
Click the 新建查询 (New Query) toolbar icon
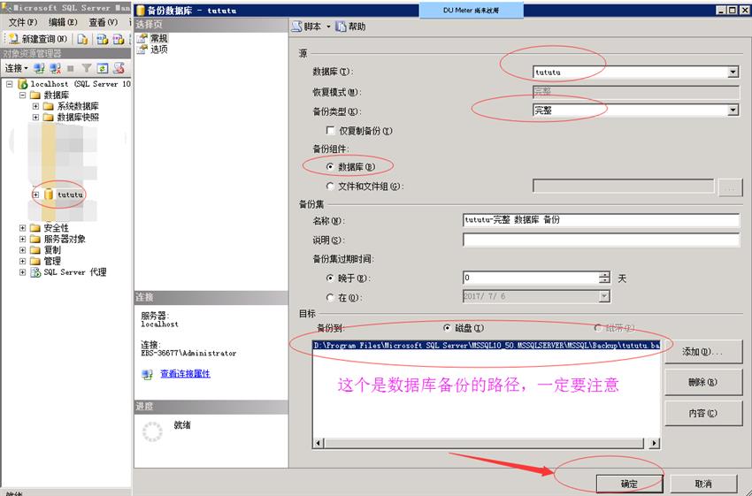click(x=14, y=39)
